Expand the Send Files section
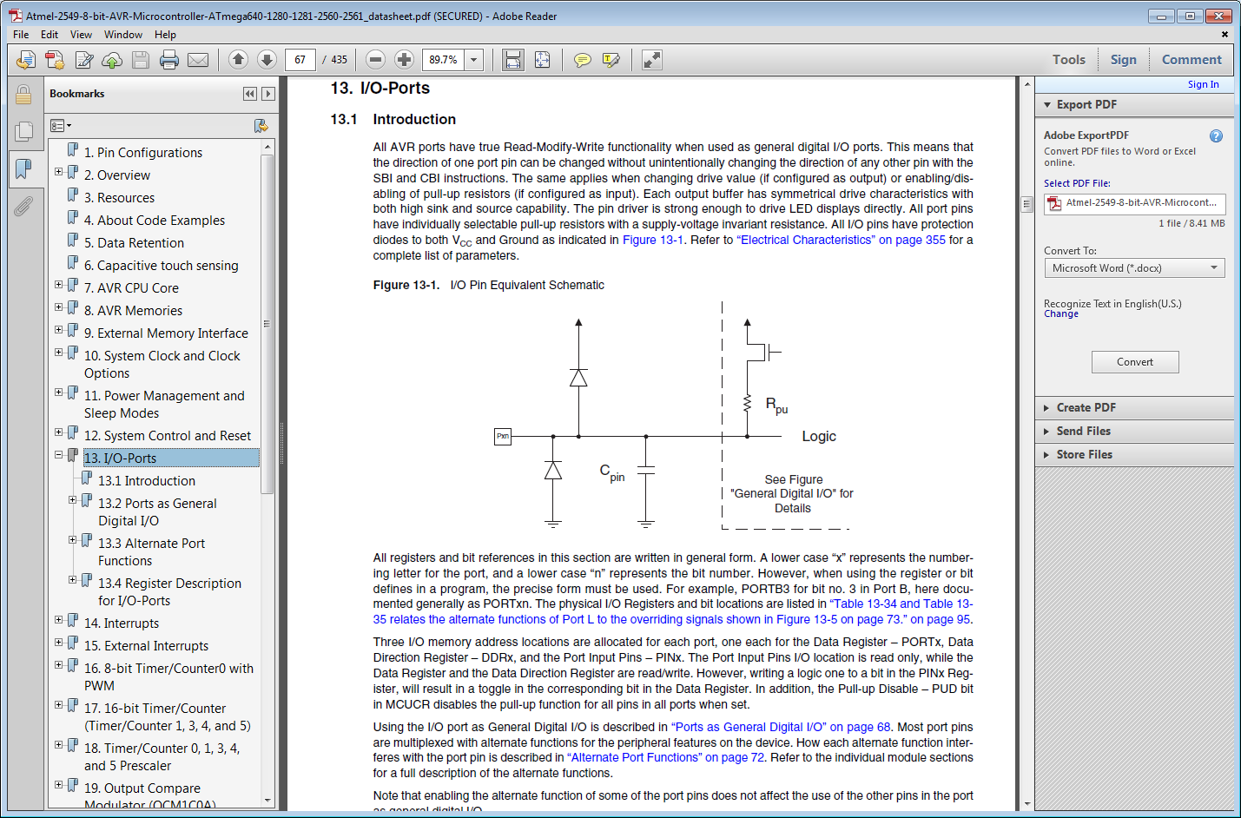The height and width of the screenshot is (818, 1241). [x=1134, y=431]
